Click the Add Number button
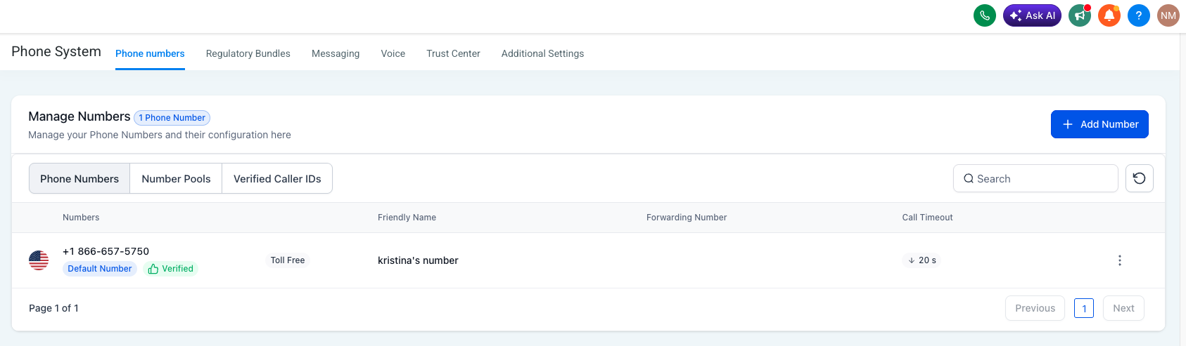The width and height of the screenshot is (1186, 346). tap(1099, 124)
